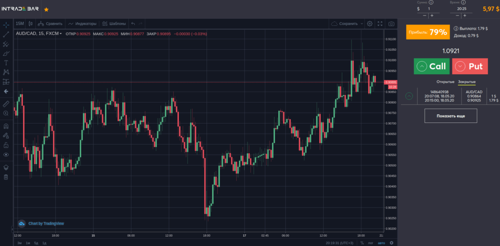This screenshot has width=500, height=246.
Task: Enter fullscreen chart mode
Action: [380, 23]
